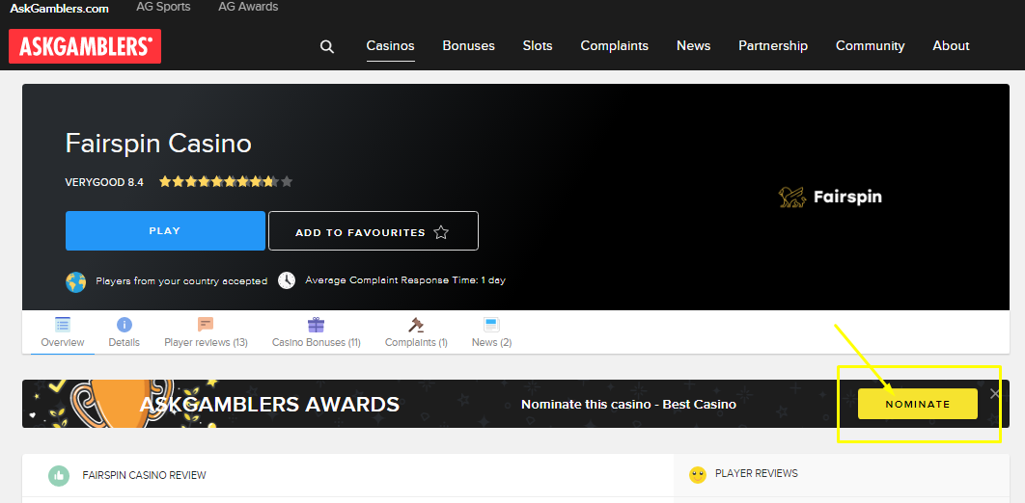Screen dimensions: 1025x503
Task: Click the Complaints gavel icon
Action: click(416, 324)
